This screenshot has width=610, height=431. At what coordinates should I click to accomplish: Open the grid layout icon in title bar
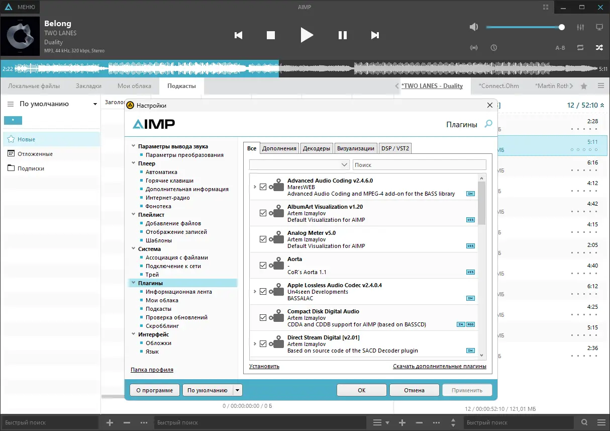[x=546, y=7]
